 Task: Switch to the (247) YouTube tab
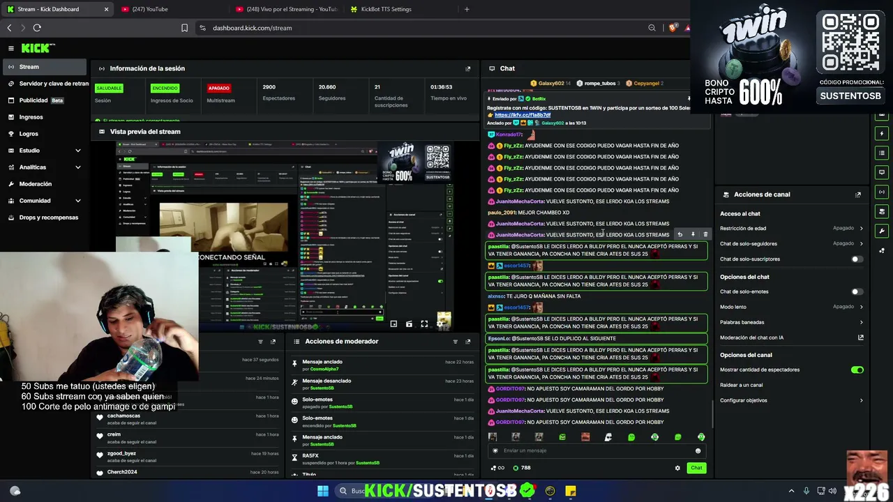171,9
